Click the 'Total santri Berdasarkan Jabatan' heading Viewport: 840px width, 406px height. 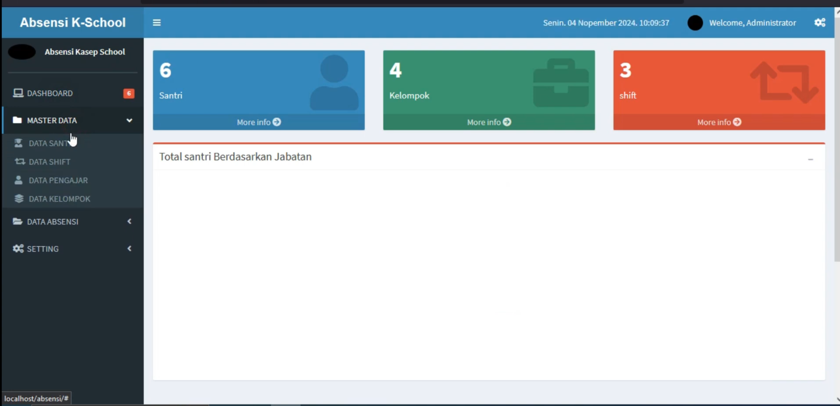[235, 157]
